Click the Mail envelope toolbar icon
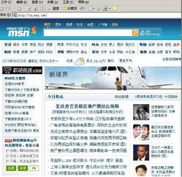 click(x=90, y=9)
